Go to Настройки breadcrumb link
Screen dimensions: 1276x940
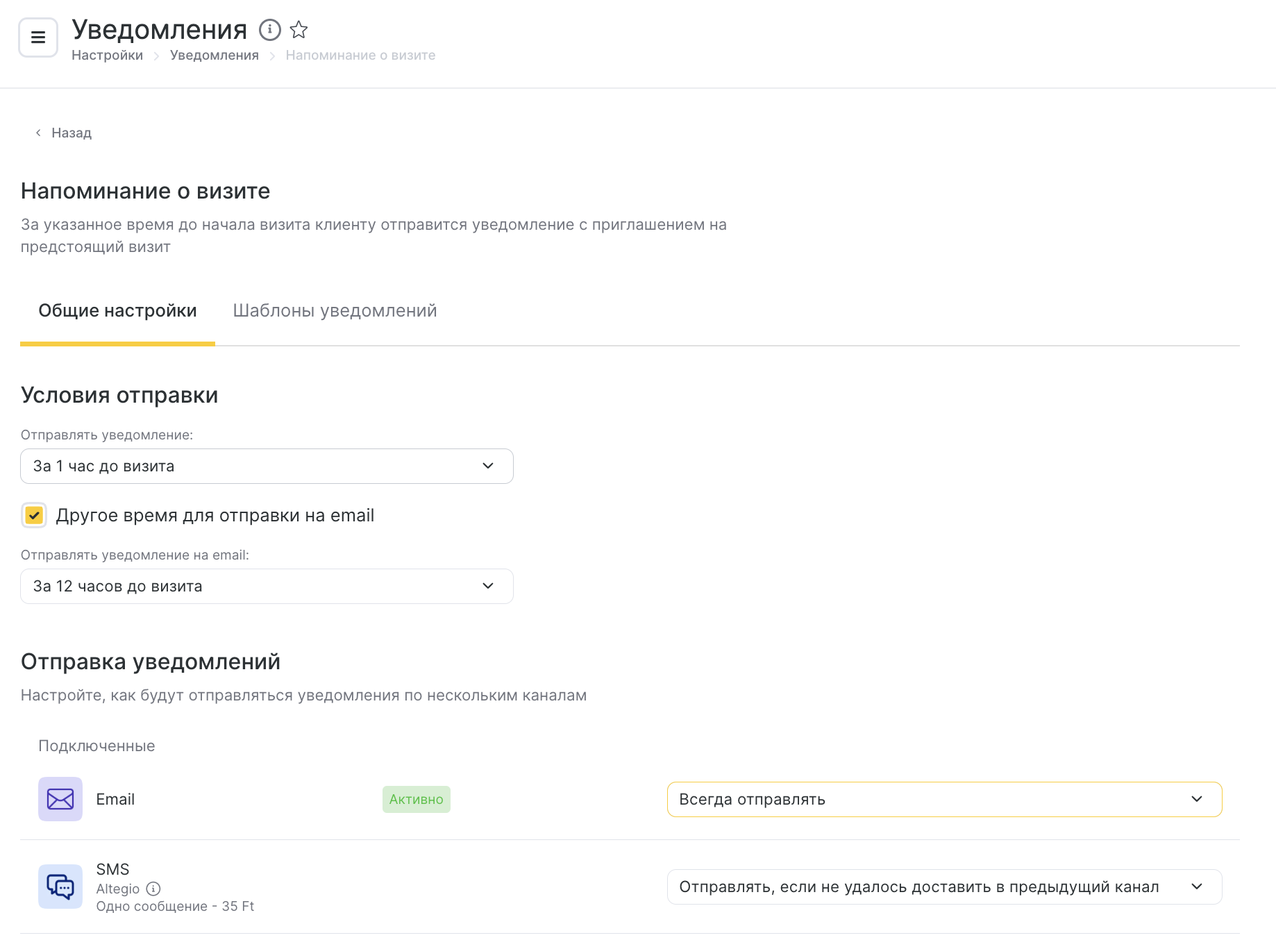click(x=107, y=55)
